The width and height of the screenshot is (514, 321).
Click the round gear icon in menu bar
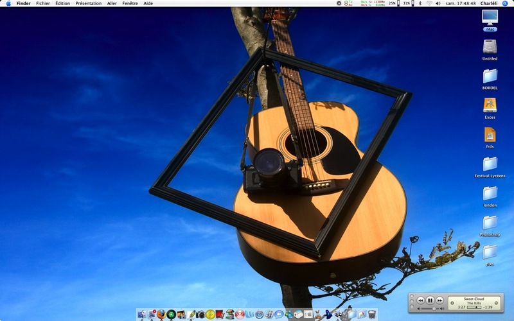click(339, 3)
